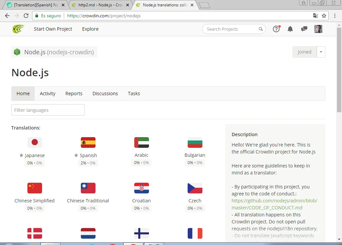Bookmark page with the star icon
Viewport: 342px width, 245px height.
(324, 16)
